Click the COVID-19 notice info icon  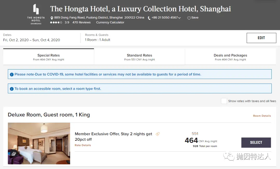pyautogui.click(x=12, y=74)
